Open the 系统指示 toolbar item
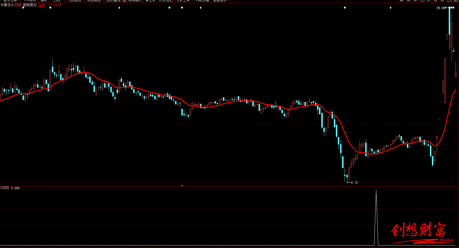 tap(135, 1)
